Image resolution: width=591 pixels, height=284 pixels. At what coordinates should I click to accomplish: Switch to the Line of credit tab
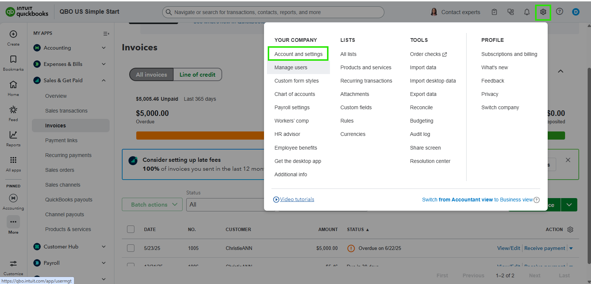[197, 74]
